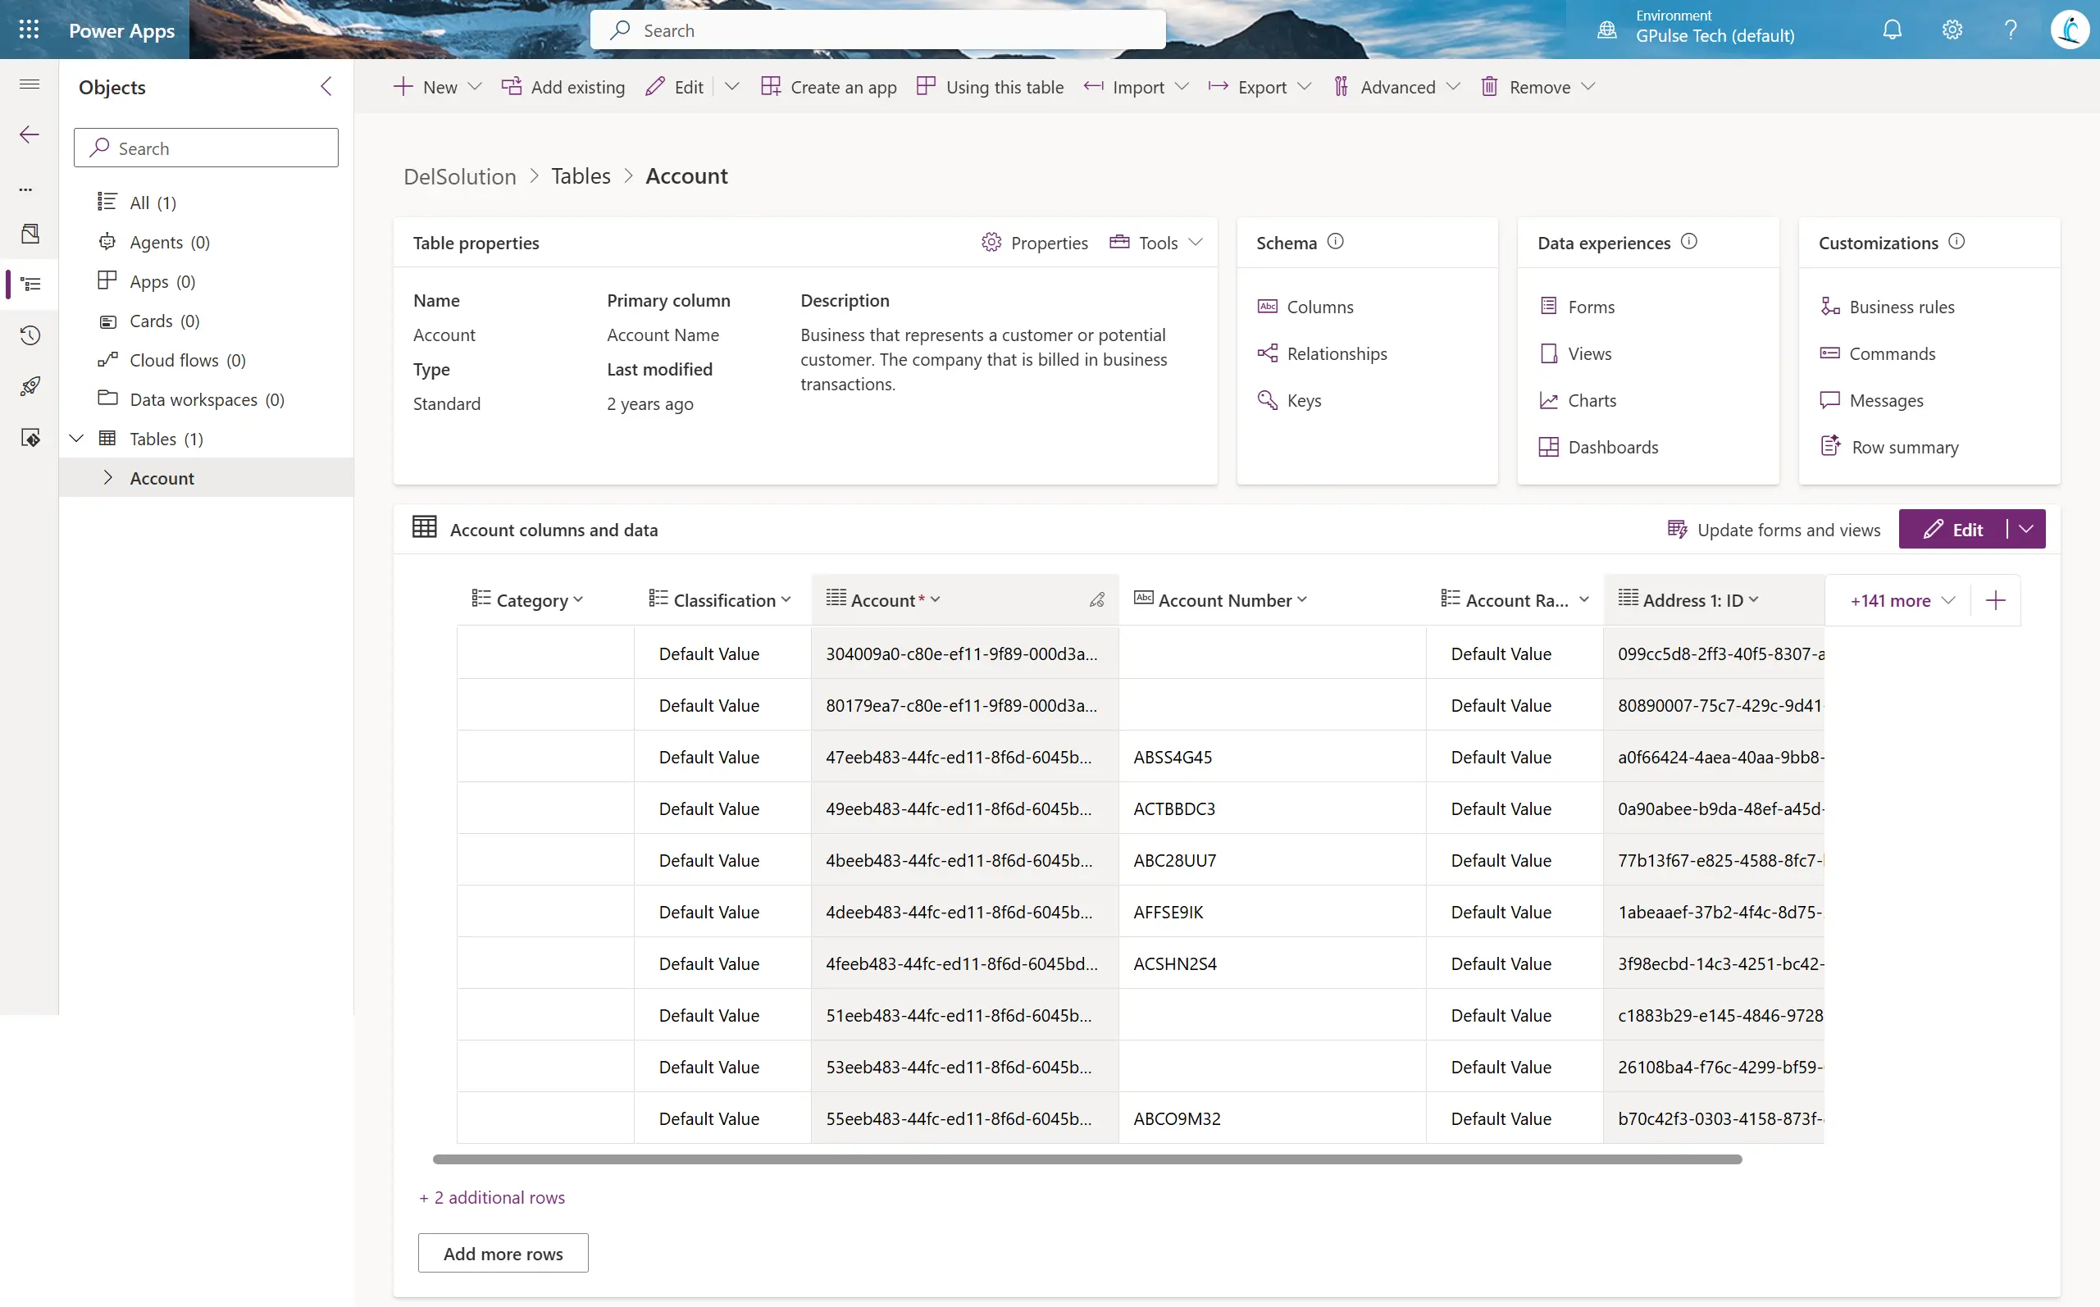The height and width of the screenshot is (1307, 2100).
Task: Click Tables in the breadcrumb
Action: coord(581,175)
